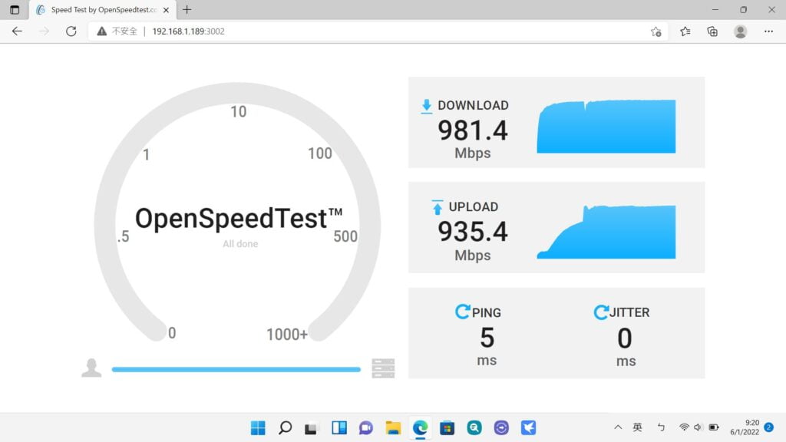The width and height of the screenshot is (786, 442).
Task: Open taskbar Search
Action: 286,427
